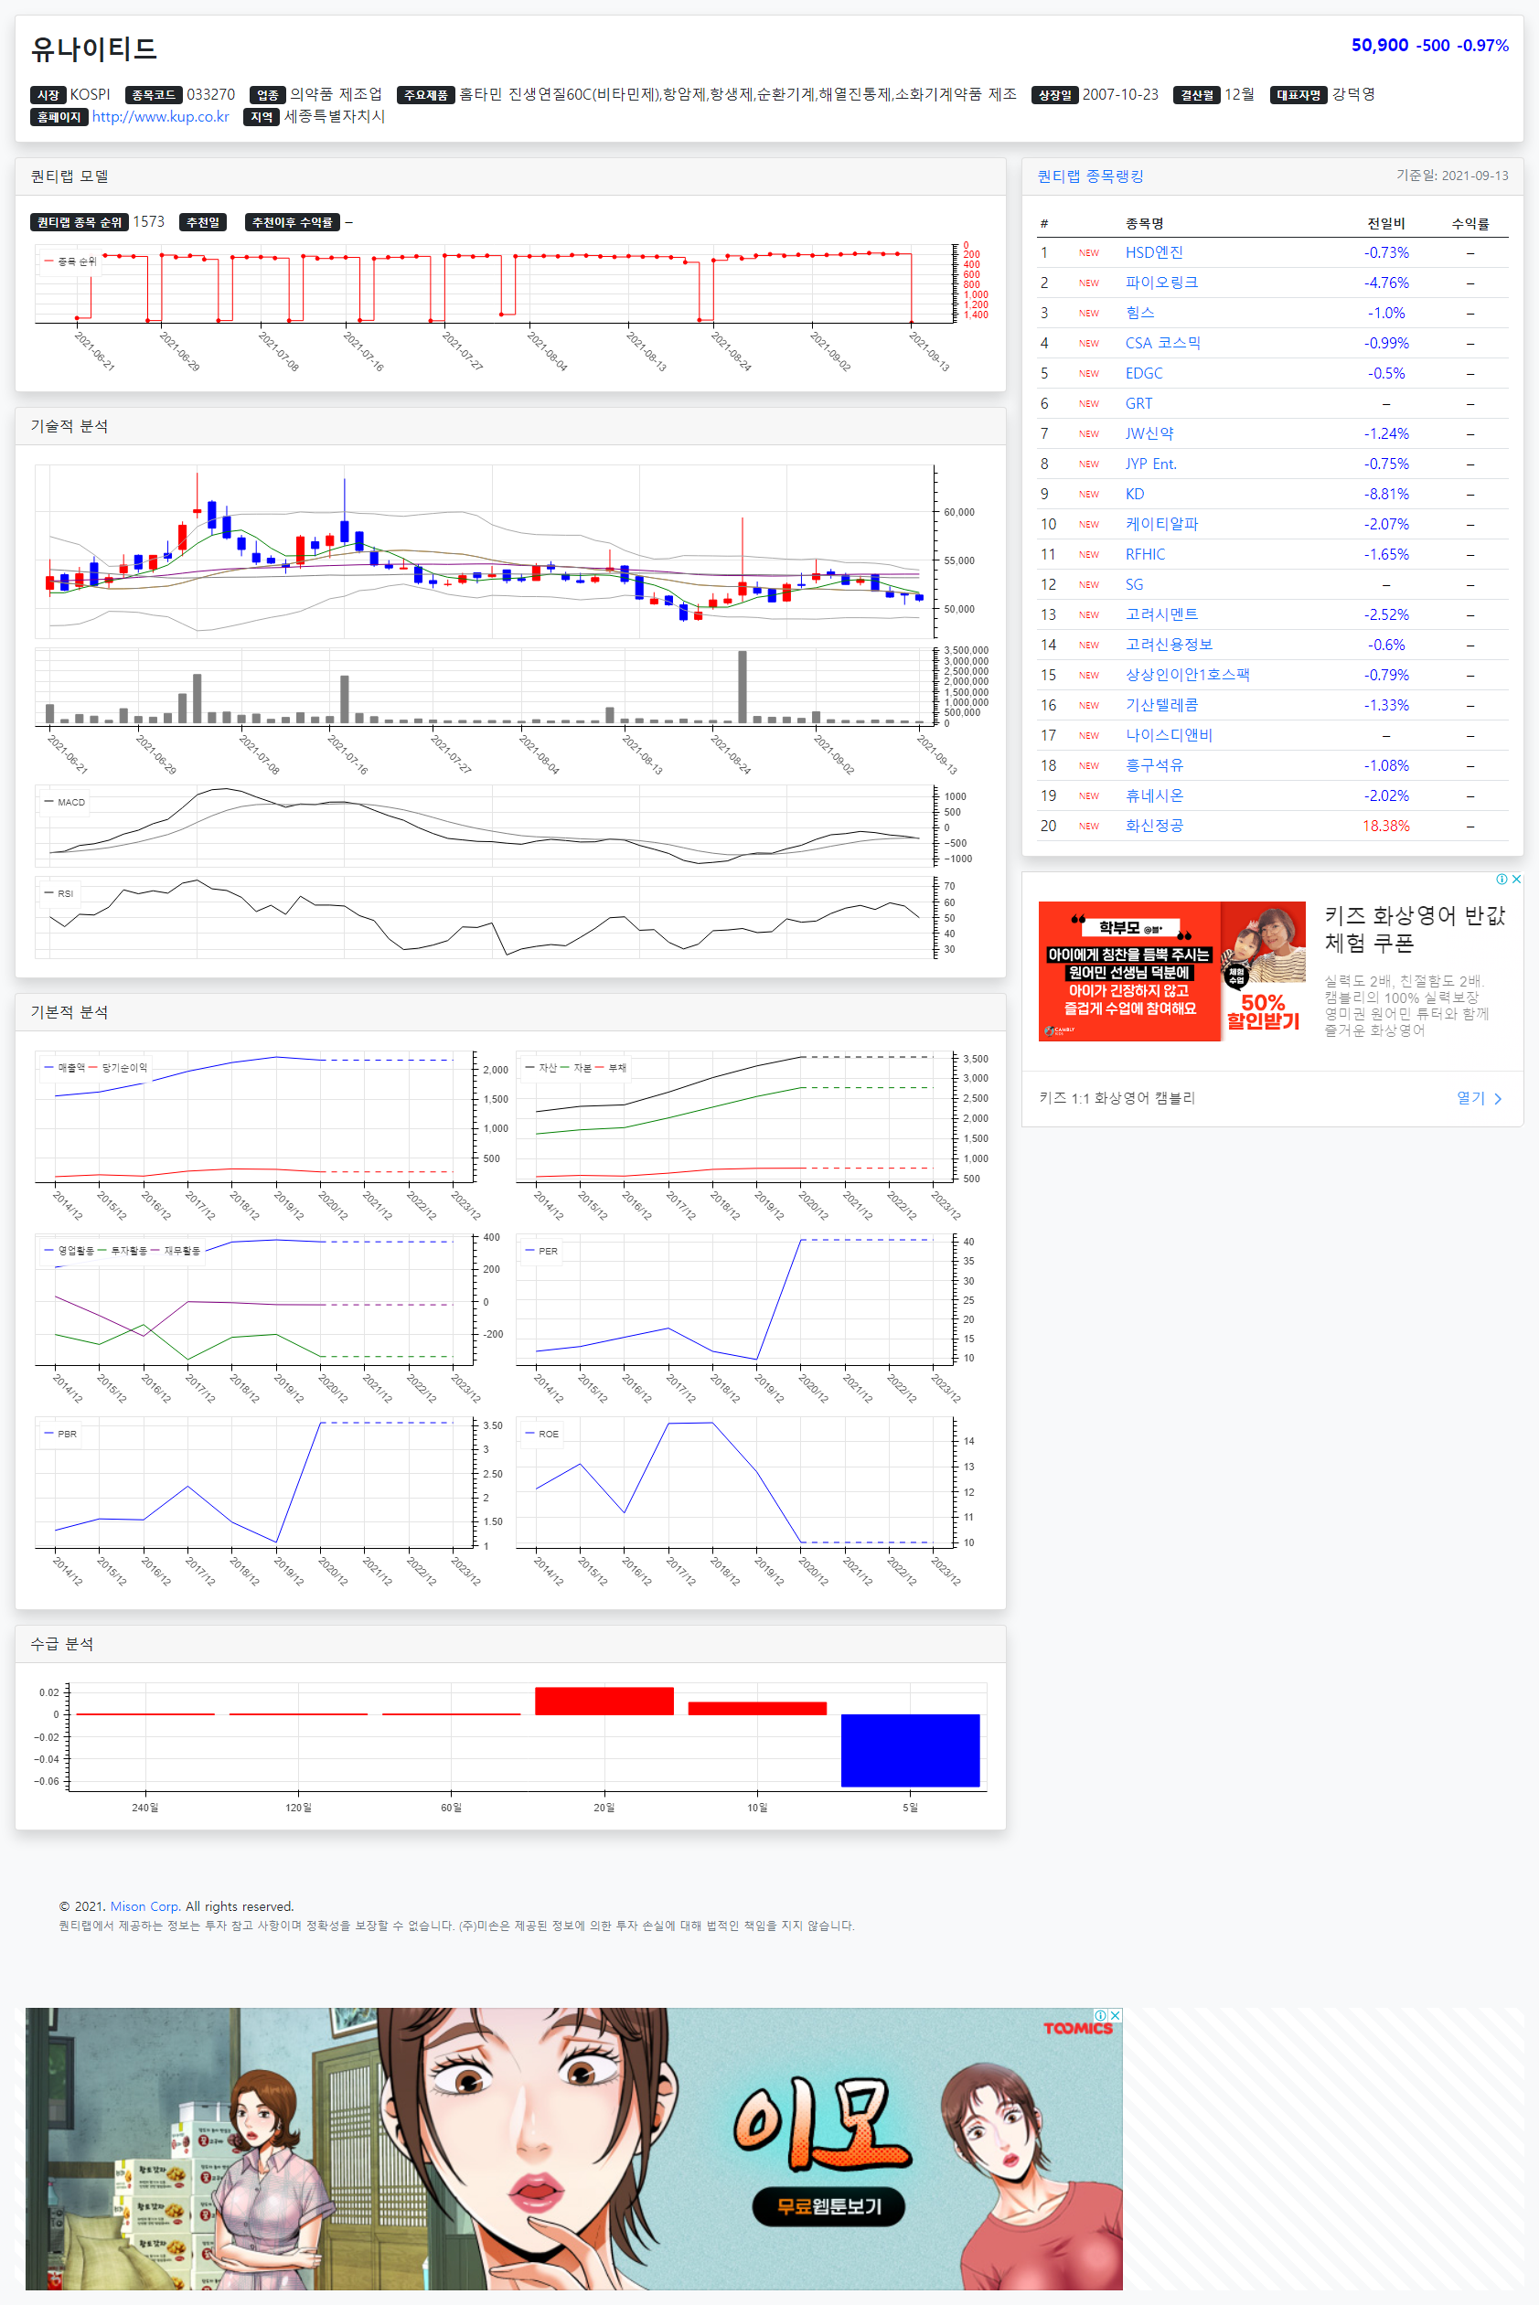Click the info icon on Toomics banner
Image resolution: width=1539 pixels, height=2305 pixels.
click(1101, 2014)
